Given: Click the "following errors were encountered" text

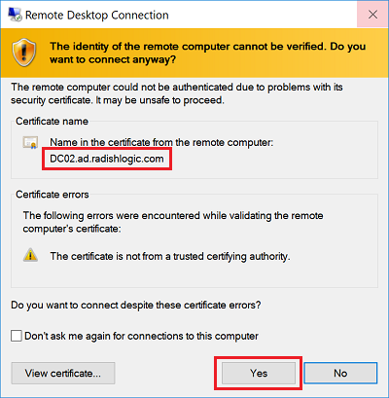Looking at the screenshot, I should point(173,222).
